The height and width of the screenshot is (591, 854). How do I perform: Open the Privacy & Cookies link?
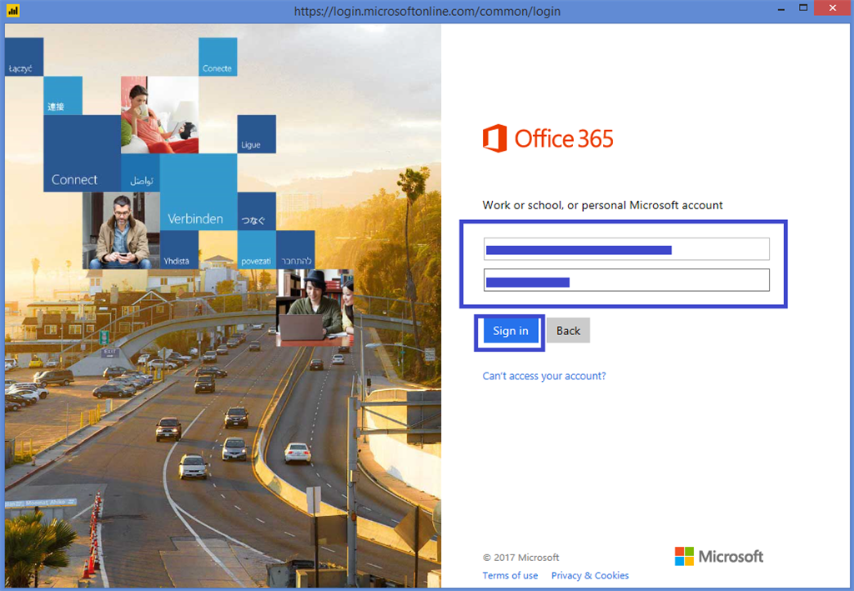click(590, 576)
